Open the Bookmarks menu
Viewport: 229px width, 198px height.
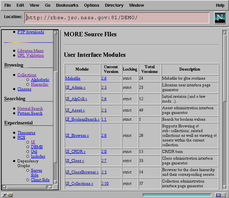[x=67, y=5]
